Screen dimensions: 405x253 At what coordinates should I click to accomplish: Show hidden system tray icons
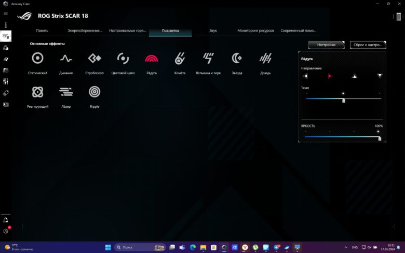(346, 247)
